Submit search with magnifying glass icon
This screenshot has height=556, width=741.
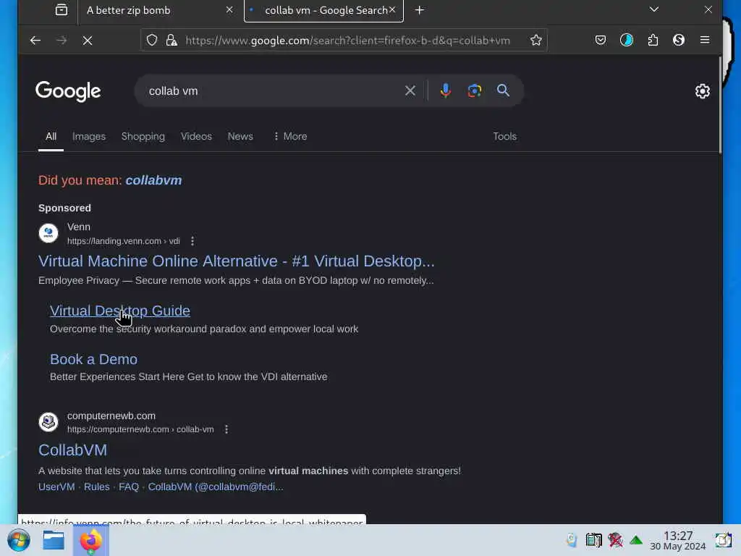(x=503, y=90)
